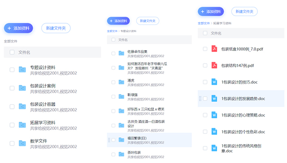
Task: Tick the 茶叶包装 checkbox
Action: [113, 154]
